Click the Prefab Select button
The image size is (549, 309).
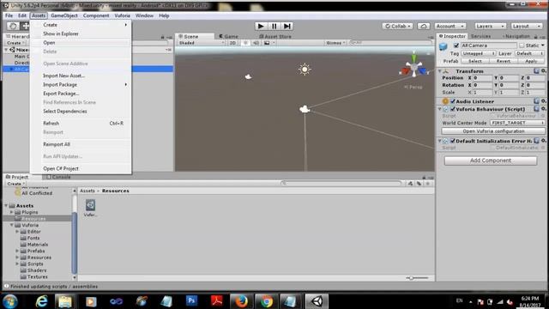coord(475,61)
